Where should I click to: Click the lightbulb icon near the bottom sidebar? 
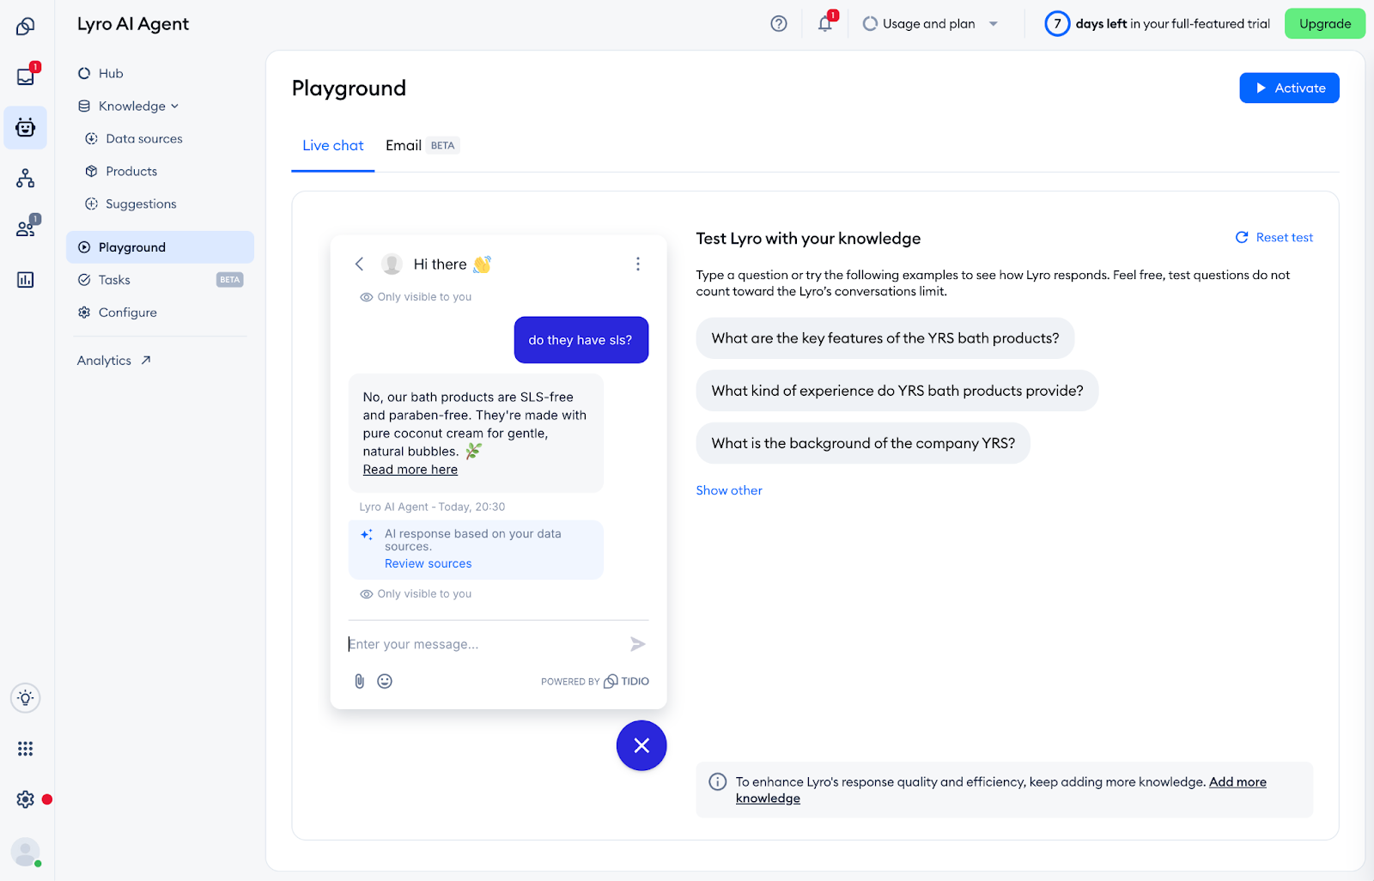pyautogui.click(x=25, y=698)
